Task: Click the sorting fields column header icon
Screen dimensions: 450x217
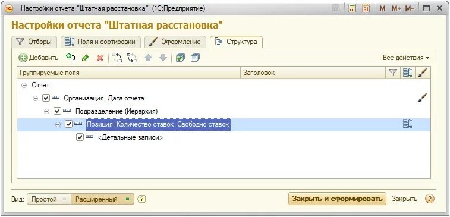Action: click(x=407, y=73)
